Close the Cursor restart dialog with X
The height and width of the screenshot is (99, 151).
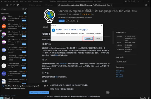pyautogui.click(x=101, y=26)
